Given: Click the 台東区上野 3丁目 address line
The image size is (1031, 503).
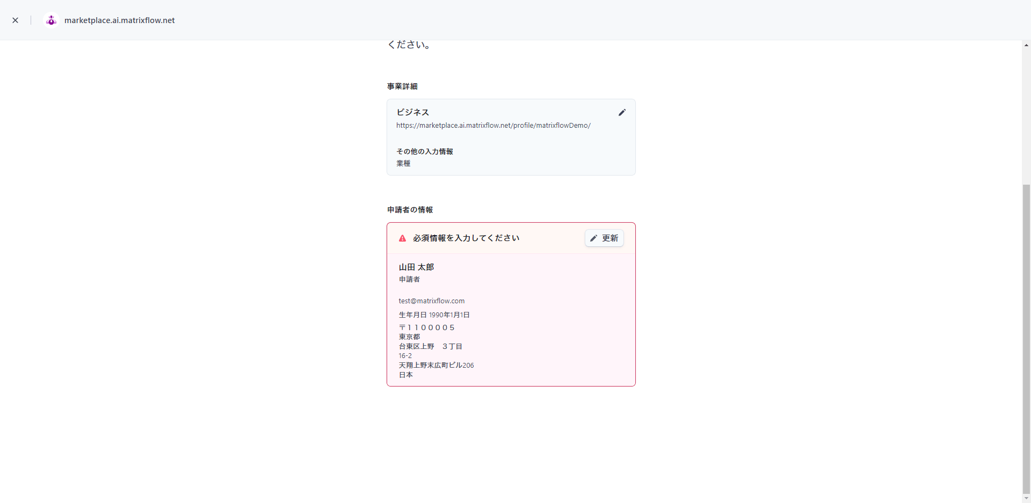Looking at the screenshot, I should pos(431,346).
